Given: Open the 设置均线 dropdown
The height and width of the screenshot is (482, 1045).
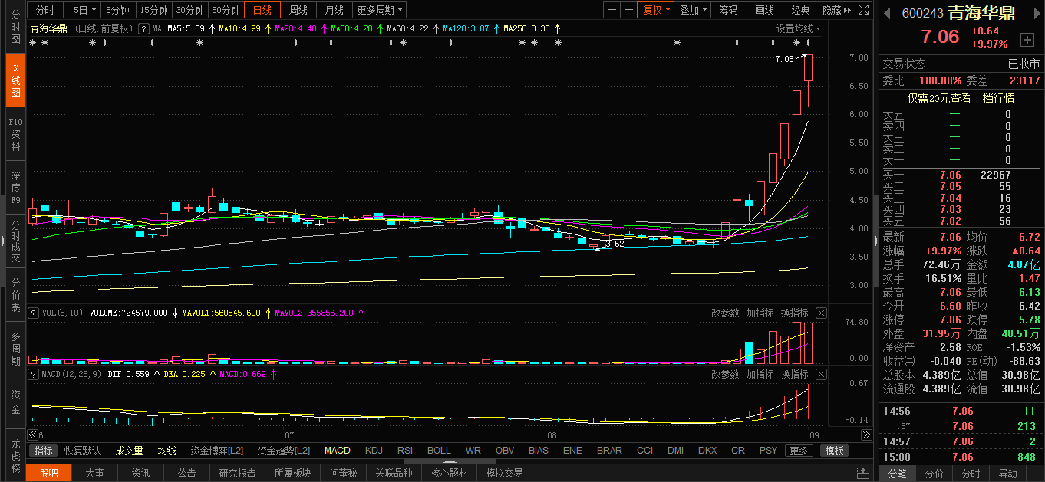Looking at the screenshot, I should pos(798,28).
